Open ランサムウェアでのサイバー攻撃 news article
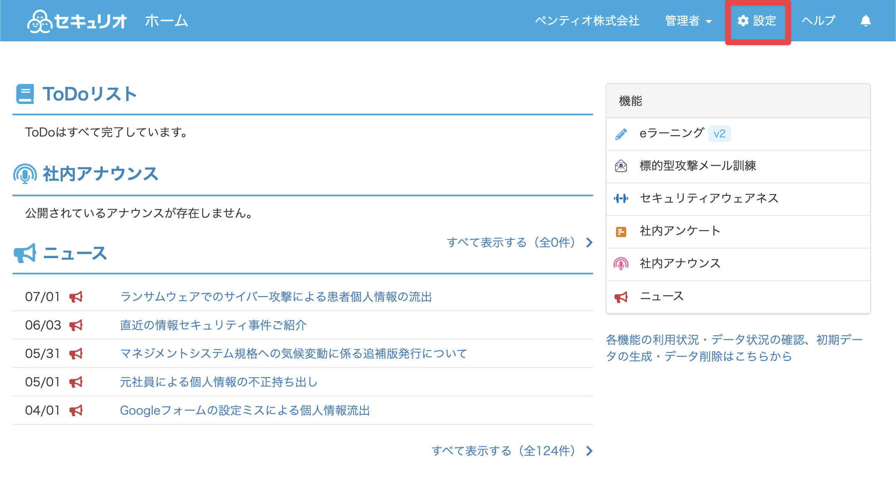Screen dimensions: 896x487 (276, 297)
